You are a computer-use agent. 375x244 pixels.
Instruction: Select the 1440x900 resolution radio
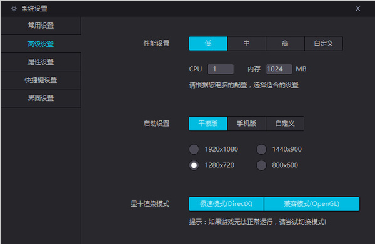tap(261, 149)
